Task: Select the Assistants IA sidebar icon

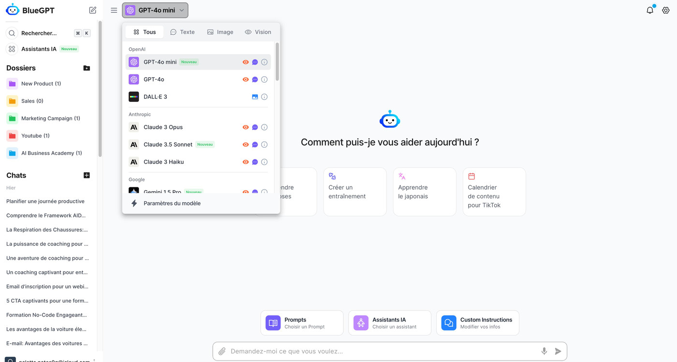Action: click(12, 49)
